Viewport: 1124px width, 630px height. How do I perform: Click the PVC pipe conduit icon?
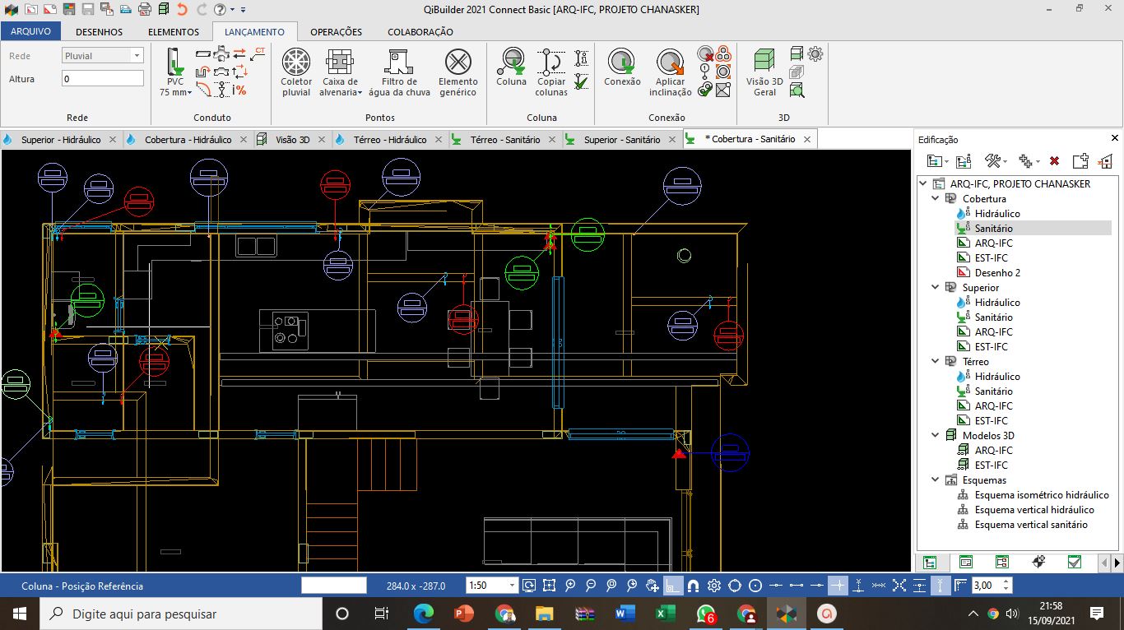[x=175, y=63]
